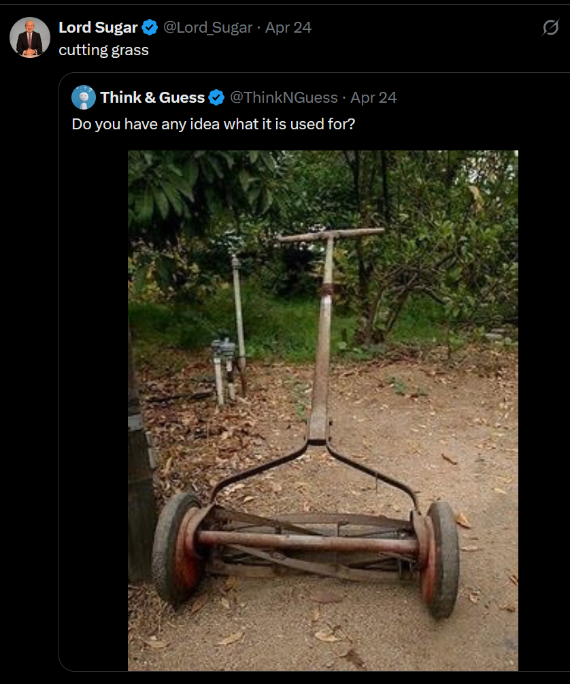Click the quoted tweet's Apr 24 timestamp

tap(373, 97)
